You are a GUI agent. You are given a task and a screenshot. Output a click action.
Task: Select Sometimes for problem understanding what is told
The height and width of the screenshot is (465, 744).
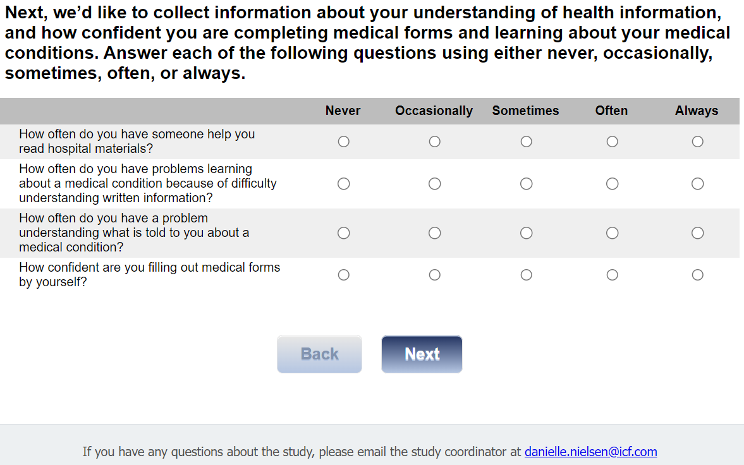[526, 233]
